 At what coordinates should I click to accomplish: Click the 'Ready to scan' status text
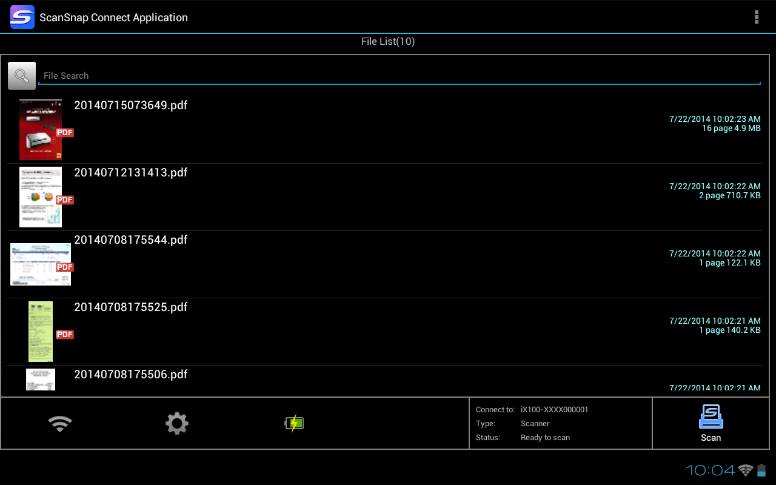545,438
